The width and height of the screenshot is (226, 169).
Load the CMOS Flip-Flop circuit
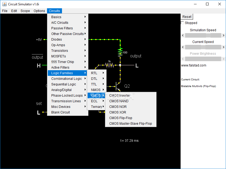coord(131,118)
